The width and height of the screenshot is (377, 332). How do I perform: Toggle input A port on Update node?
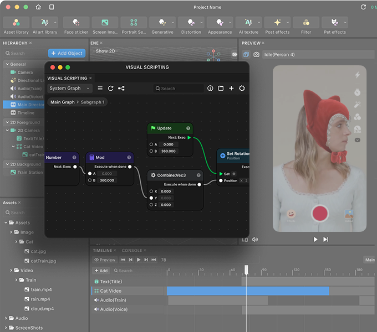[x=151, y=144]
